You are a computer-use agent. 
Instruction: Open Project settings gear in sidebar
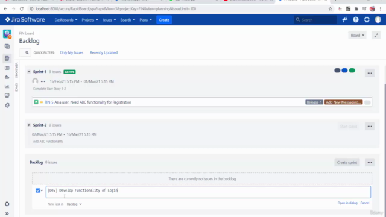coord(7,204)
